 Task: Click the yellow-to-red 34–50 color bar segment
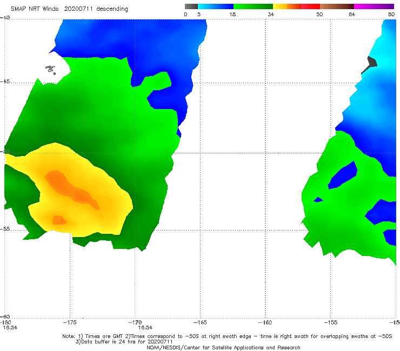(x=296, y=6)
